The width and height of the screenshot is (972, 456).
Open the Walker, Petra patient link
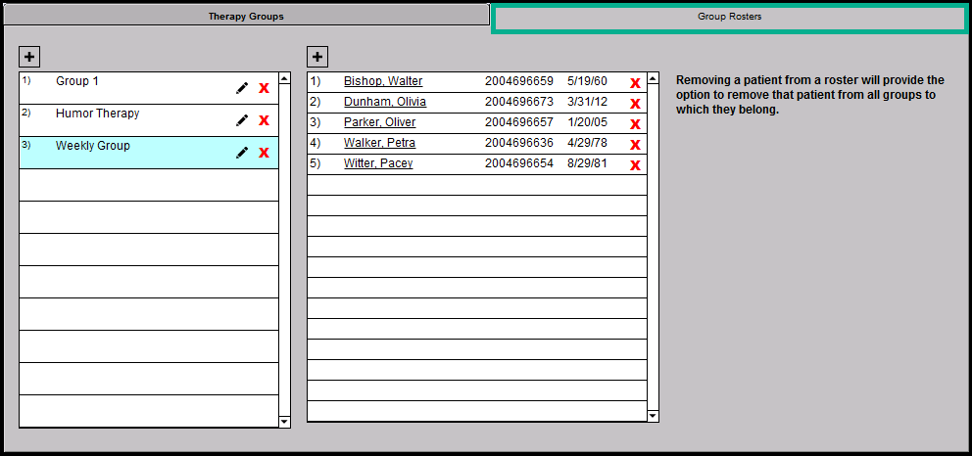coord(379,143)
